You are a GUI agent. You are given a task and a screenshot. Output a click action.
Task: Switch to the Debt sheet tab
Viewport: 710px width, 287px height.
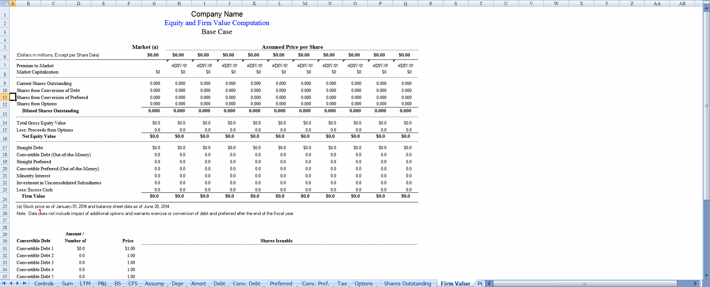[x=219, y=284]
